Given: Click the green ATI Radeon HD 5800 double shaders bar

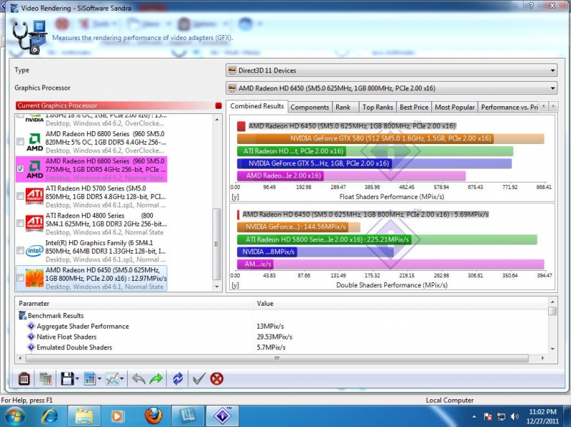Looking at the screenshot, I should [387, 240].
